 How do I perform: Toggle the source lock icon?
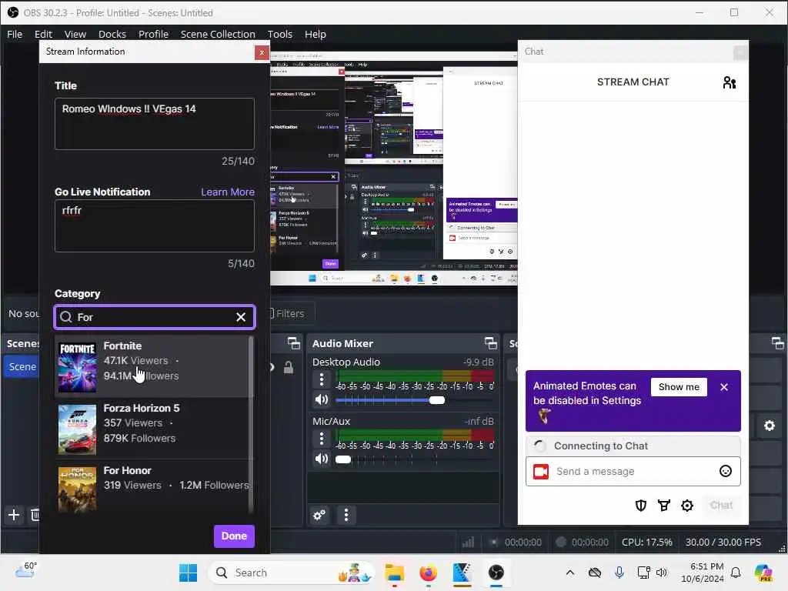[x=289, y=367]
